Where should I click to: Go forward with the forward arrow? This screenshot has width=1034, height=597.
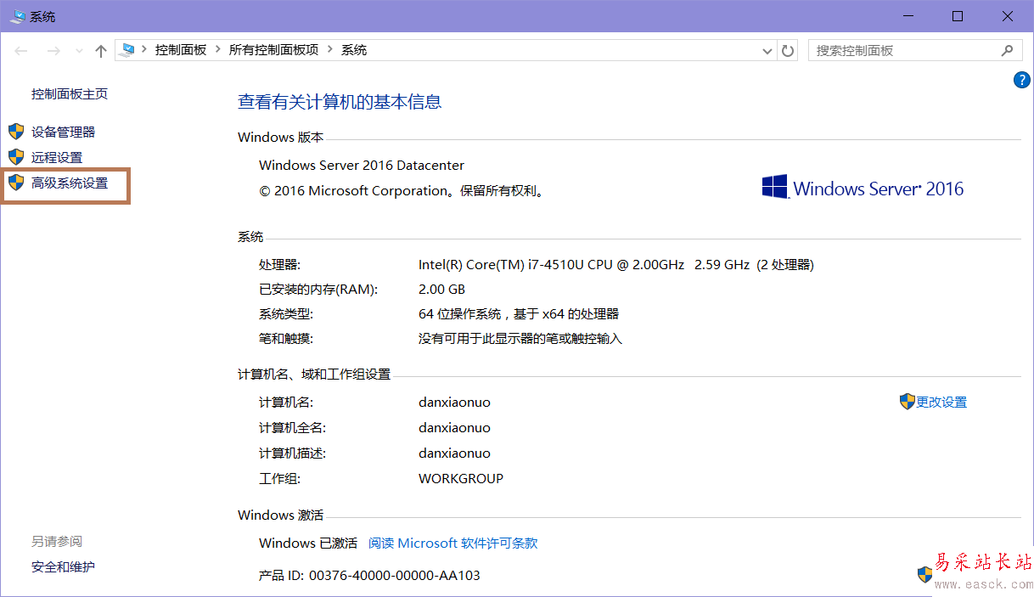click(53, 51)
